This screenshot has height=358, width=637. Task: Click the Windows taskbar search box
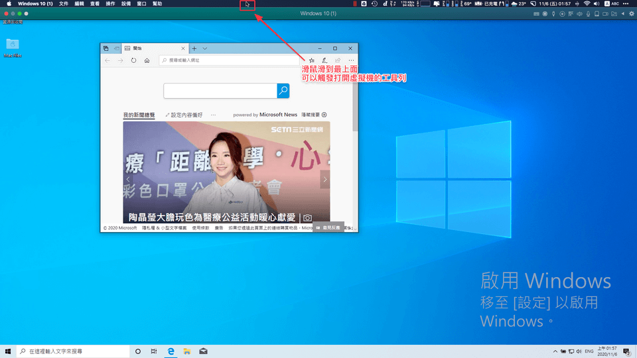click(73, 351)
